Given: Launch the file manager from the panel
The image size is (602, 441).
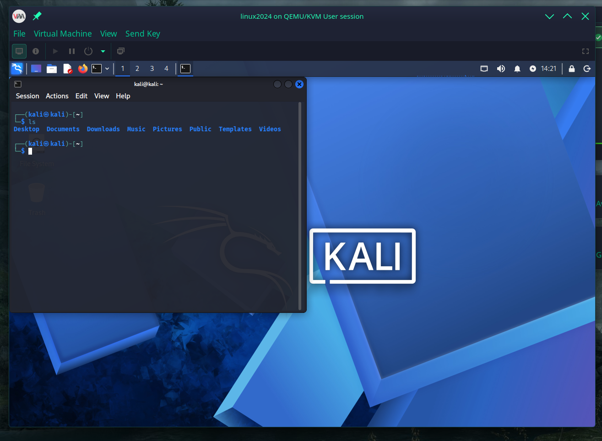Looking at the screenshot, I should coord(52,69).
